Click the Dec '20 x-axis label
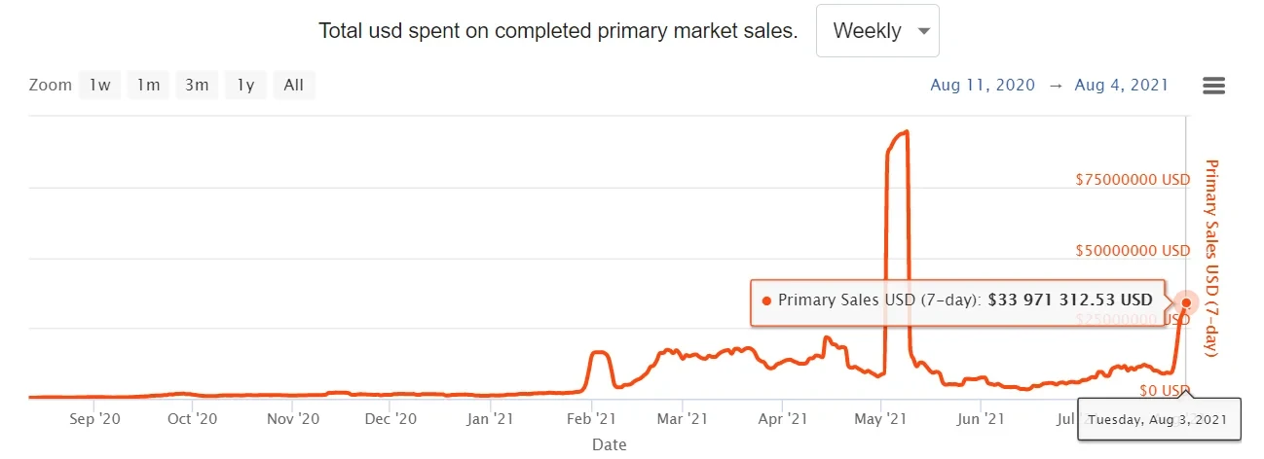 point(391,419)
